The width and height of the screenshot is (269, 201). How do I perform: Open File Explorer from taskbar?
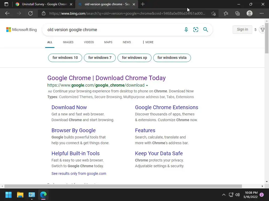tap(20, 195)
